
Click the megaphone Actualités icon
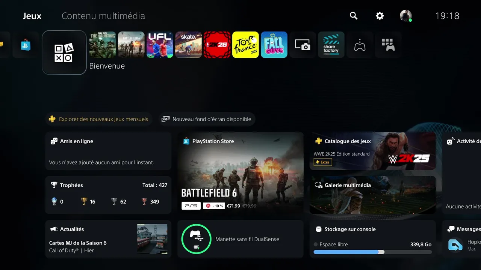54,229
